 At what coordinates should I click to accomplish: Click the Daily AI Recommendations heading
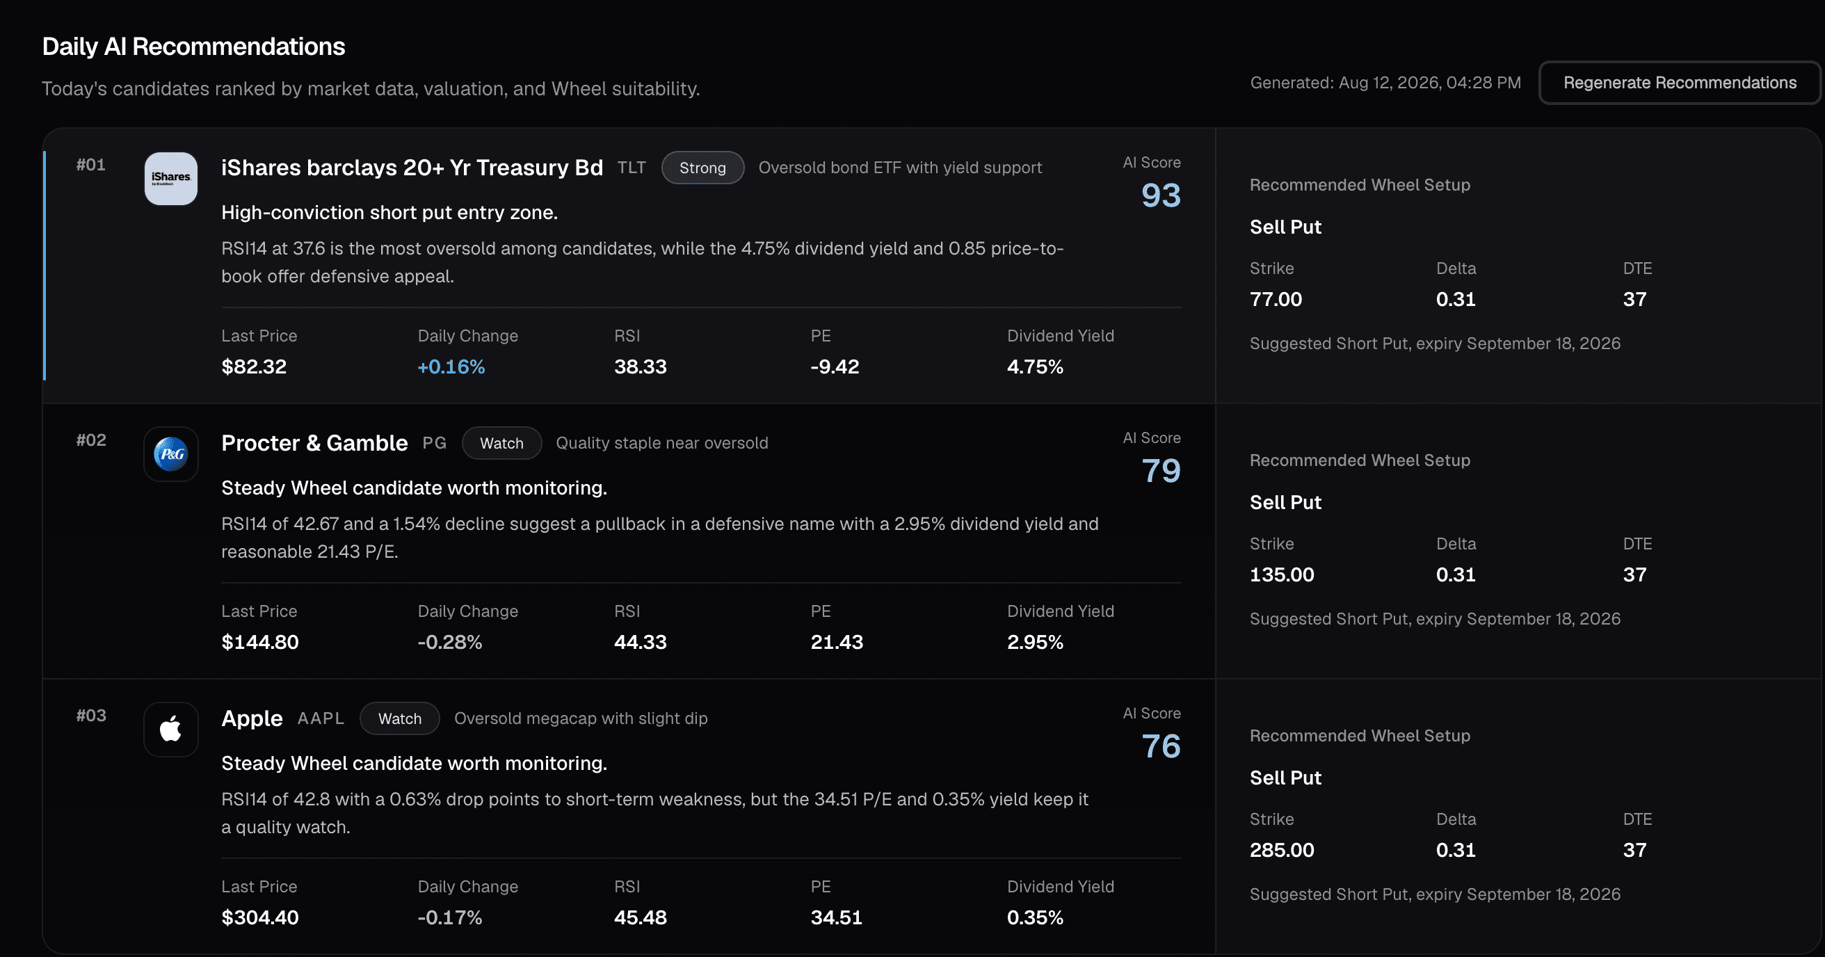pyautogui.click(x=193, y=47)
